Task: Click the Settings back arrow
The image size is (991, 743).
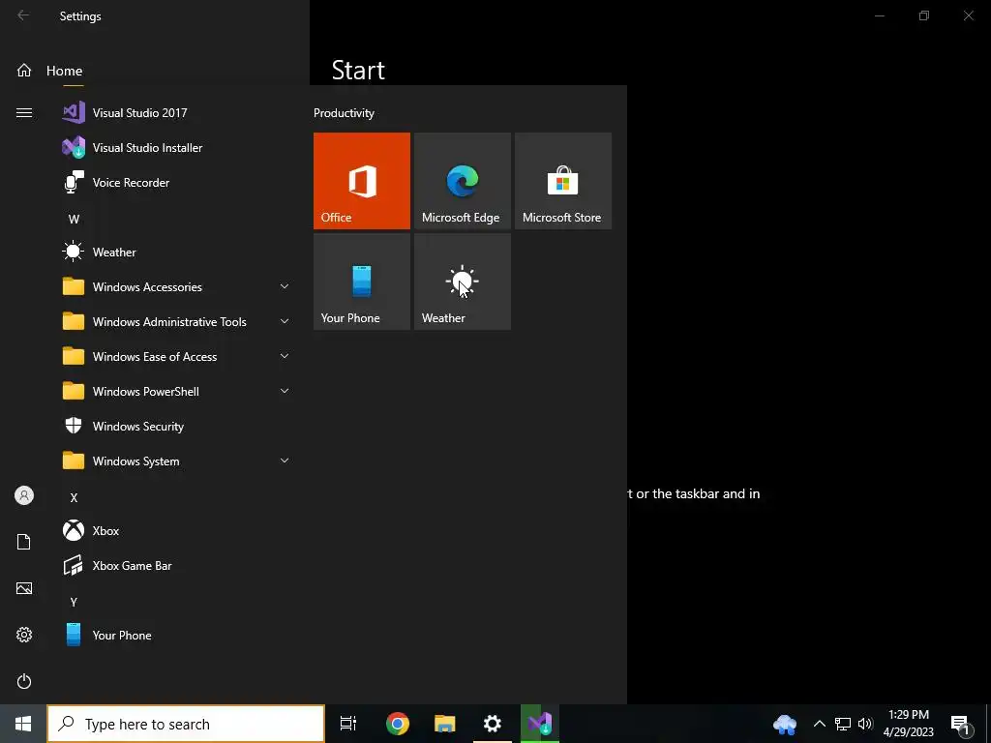Action: click(x=23, y=15)
